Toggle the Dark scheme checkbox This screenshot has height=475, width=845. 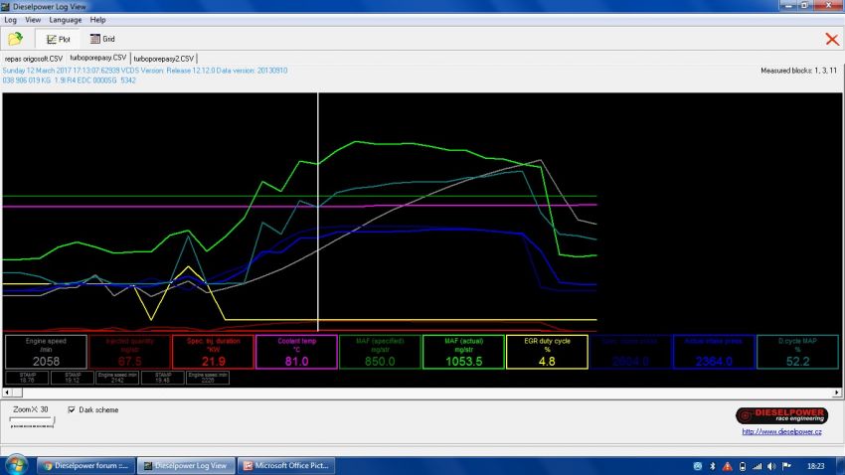pos(73,409)
